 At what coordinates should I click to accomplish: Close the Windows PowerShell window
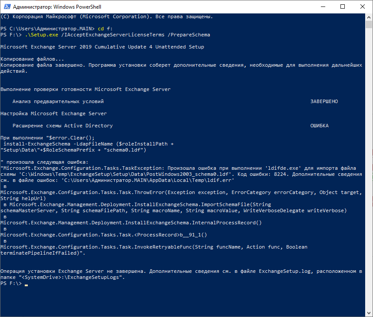click(363, 6)
